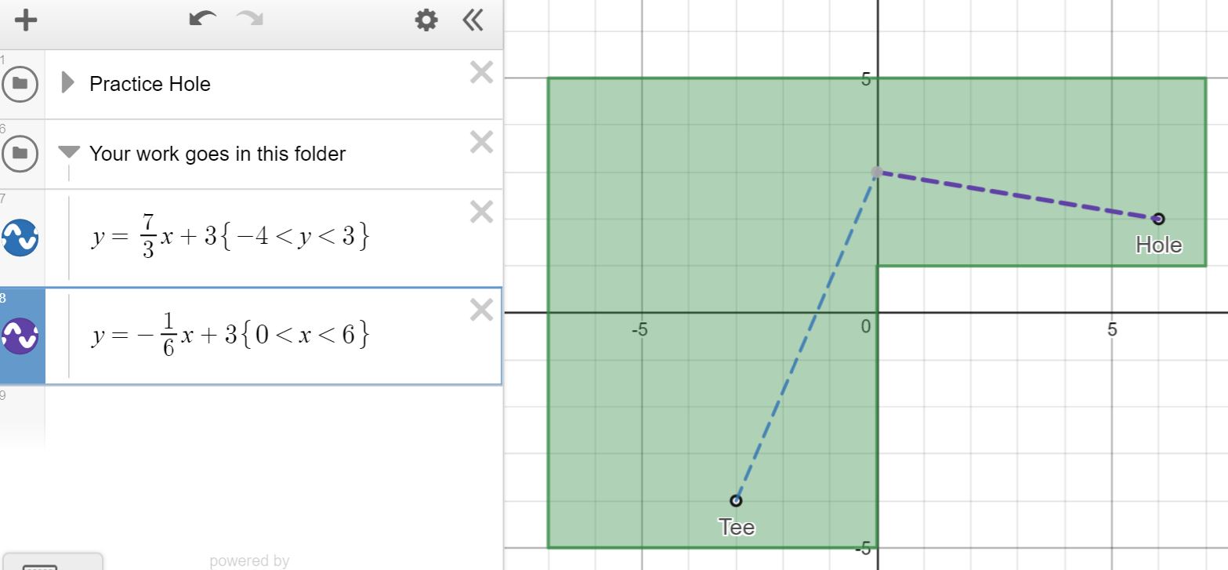Click the Tee point on the graph
The image size is (1228, 570).
(736, 500)
